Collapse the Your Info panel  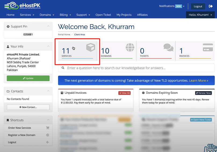(x=48, y=46)
